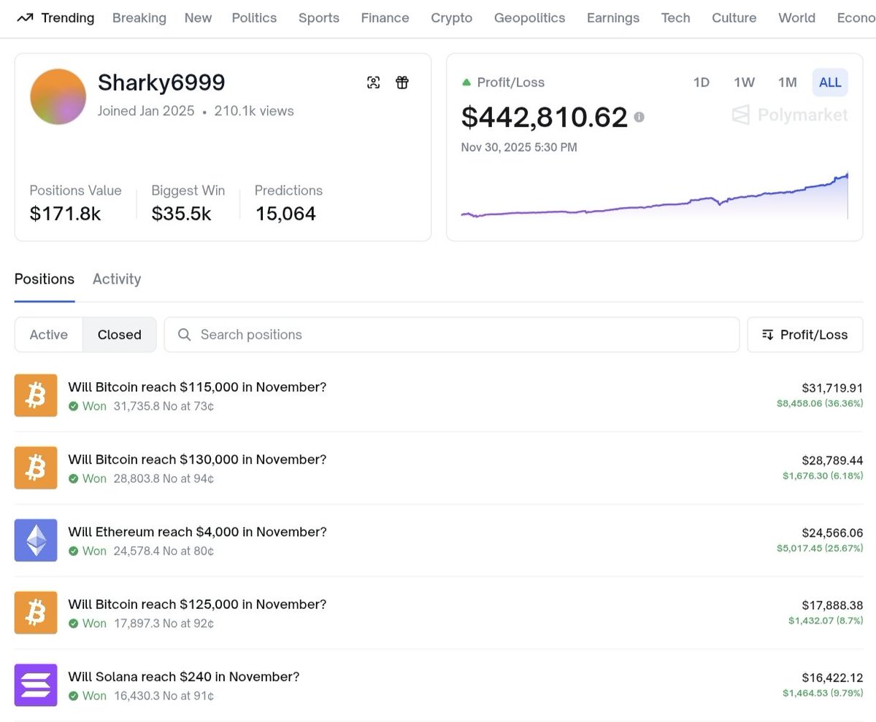876x722 pixels.
Task: Open 'Will Ethereum reach $4,000 in November?'
Action: tap(198, 532)
